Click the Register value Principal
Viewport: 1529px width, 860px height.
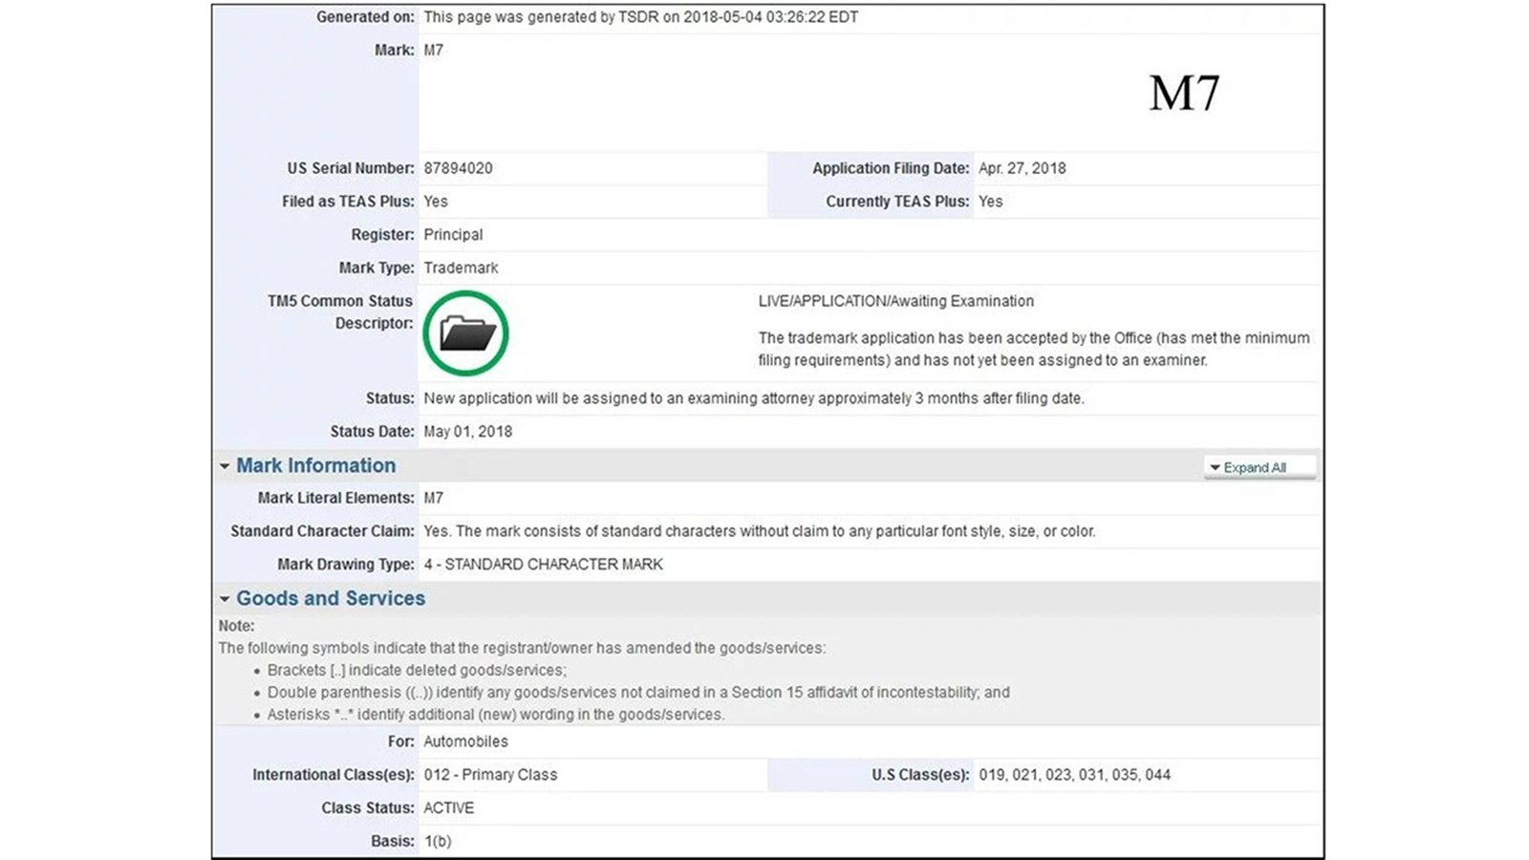[x=453, y=235]
